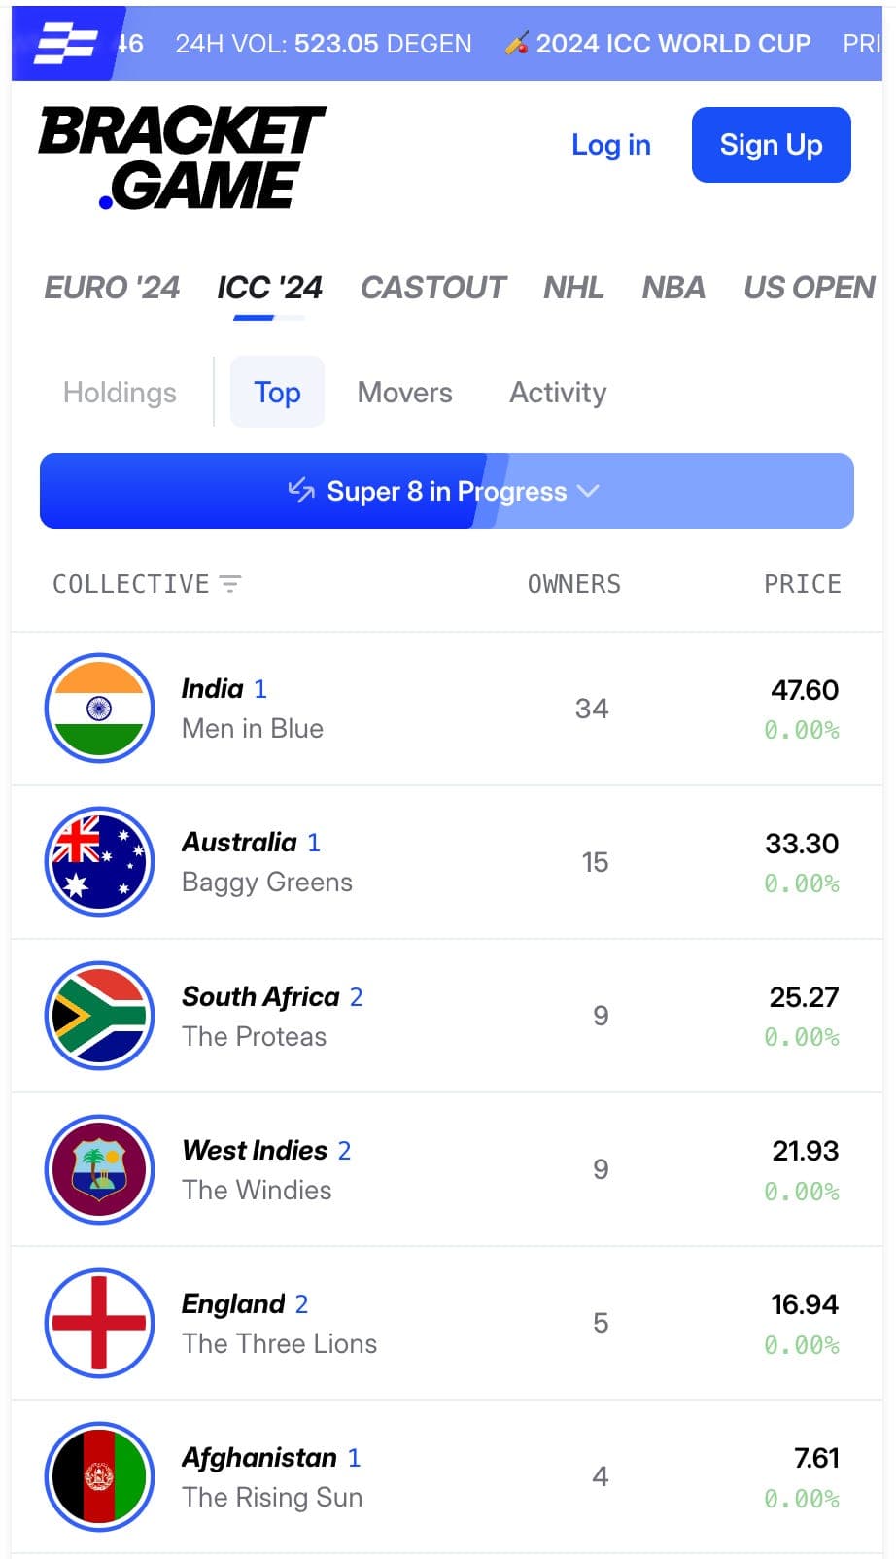
Task: Open the Afghanistan flag icon
Action: click(x=100, y=1476)
